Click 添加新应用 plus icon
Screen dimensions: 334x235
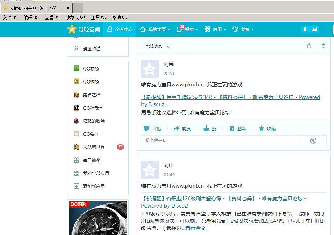click(77, 187)
